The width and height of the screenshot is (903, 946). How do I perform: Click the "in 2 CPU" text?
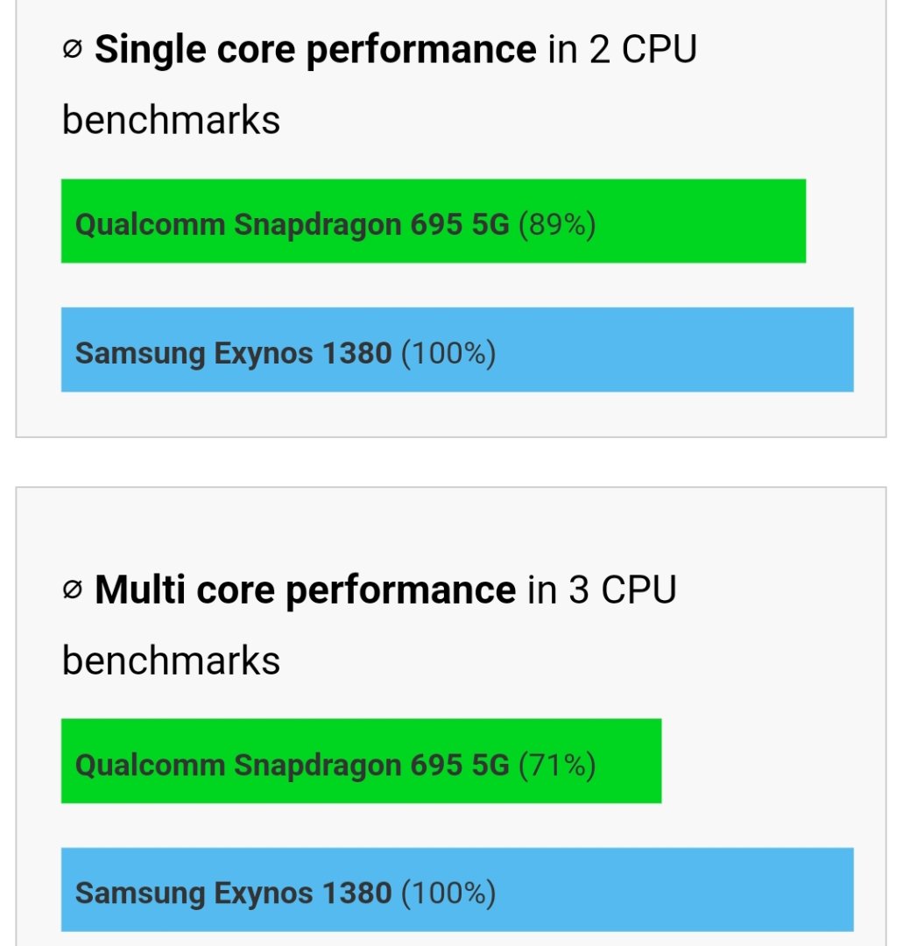(623, 49)
